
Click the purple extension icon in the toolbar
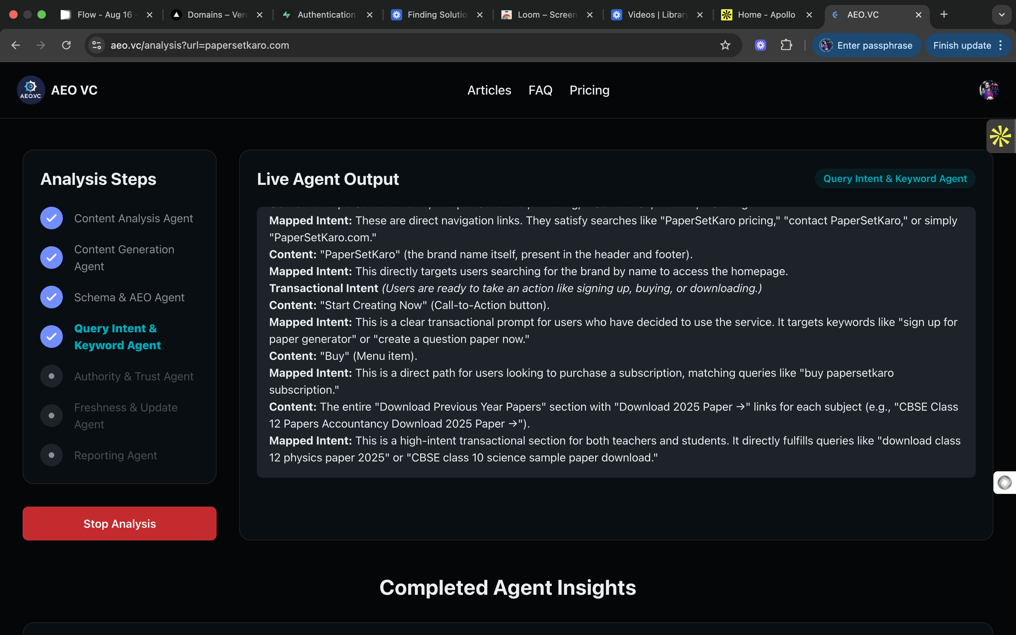tap(761, 45)
